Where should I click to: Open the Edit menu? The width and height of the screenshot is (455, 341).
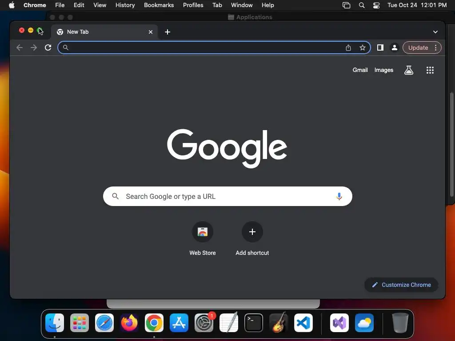[x=79, y=5]
